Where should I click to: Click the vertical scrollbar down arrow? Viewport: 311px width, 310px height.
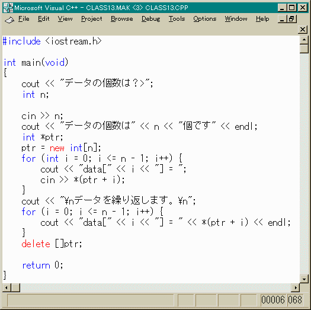(304, 279)
